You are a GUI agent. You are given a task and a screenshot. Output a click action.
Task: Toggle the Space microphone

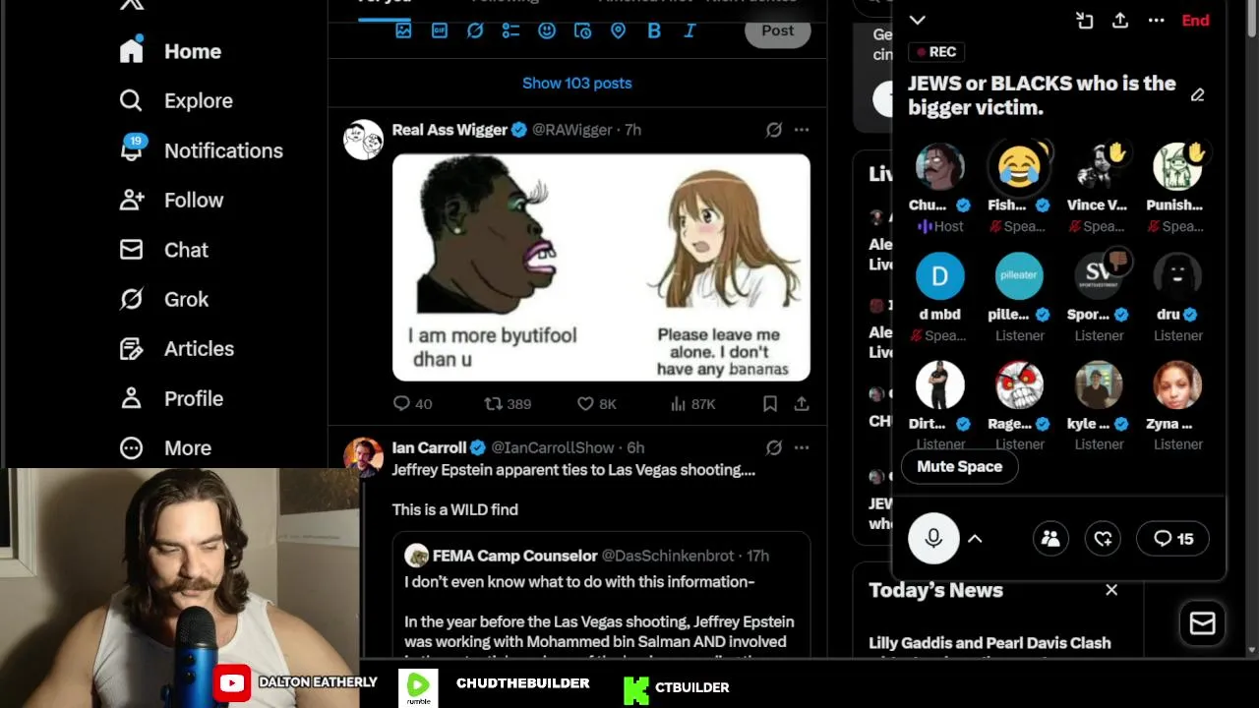933,539
